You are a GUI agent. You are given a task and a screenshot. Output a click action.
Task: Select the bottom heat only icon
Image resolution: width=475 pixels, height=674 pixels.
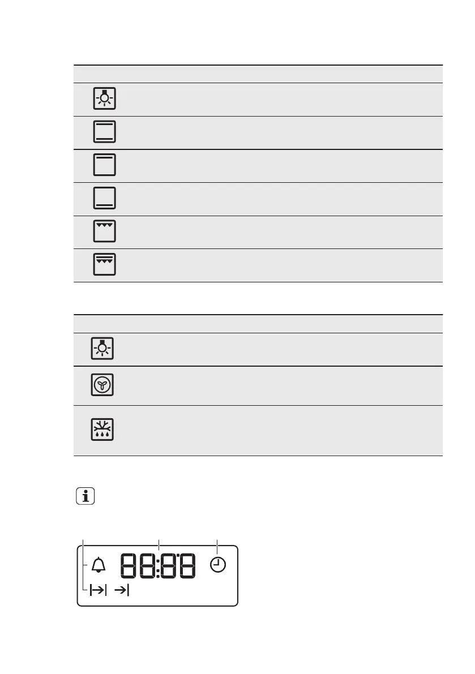click(104, 198)
